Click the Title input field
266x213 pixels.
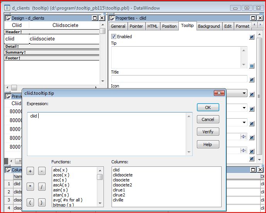pos(179,79)
